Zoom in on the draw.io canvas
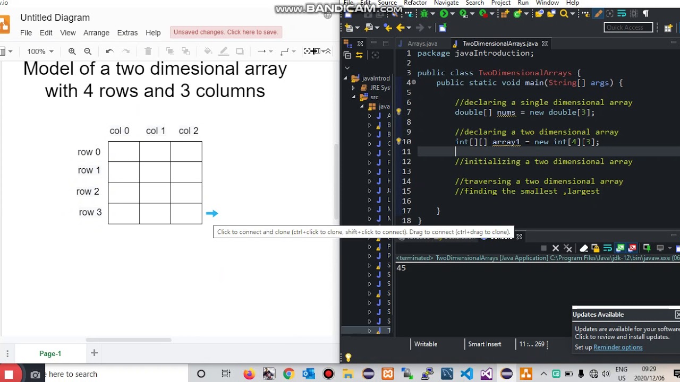680x382 pixels. tap(72, 51)
